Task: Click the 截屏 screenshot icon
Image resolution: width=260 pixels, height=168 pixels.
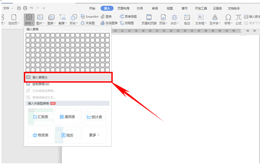Action: (x=63, y=17)
